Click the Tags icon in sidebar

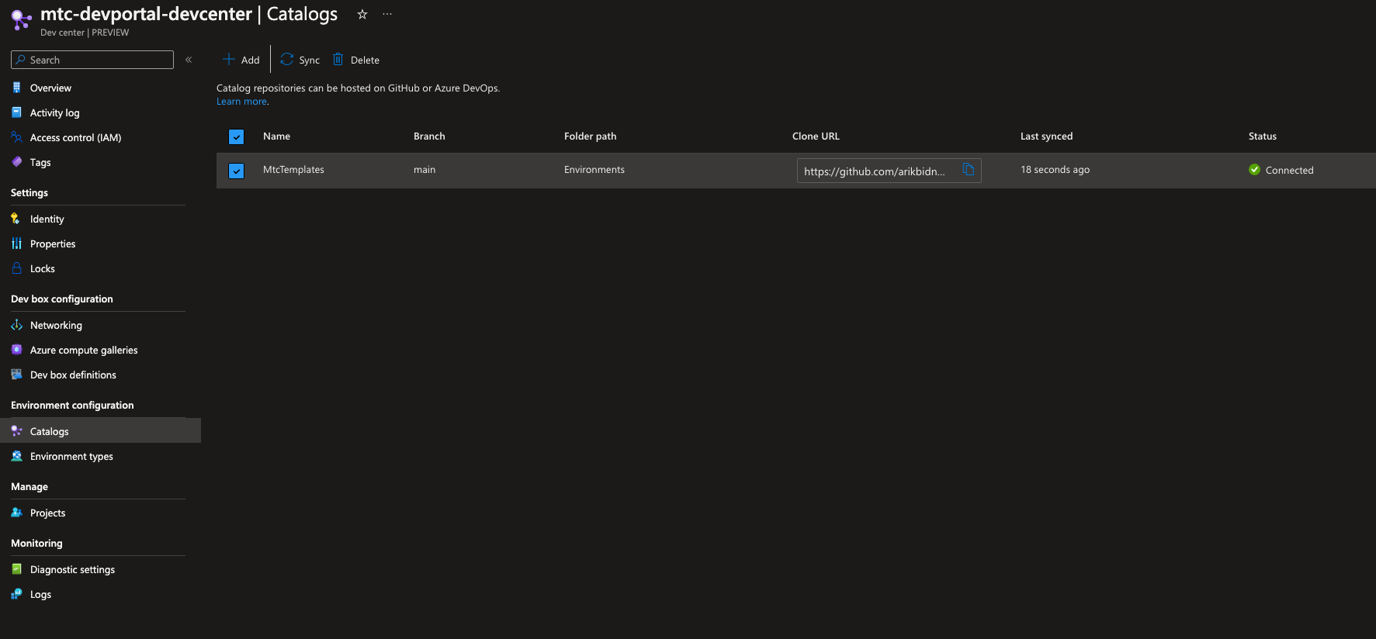coord(16,162)
